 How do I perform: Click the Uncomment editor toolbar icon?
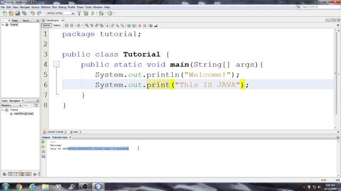156,25
